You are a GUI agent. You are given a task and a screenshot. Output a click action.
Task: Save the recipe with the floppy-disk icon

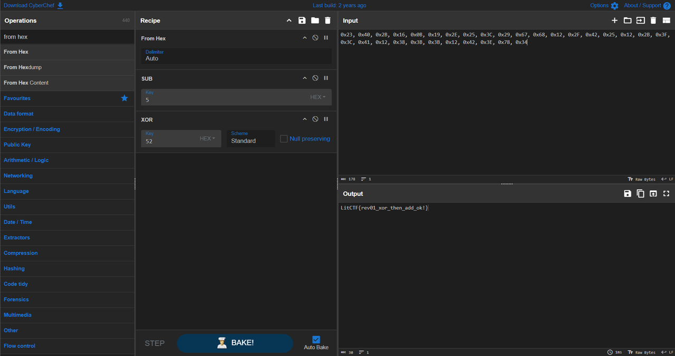[x=302, y=21]
